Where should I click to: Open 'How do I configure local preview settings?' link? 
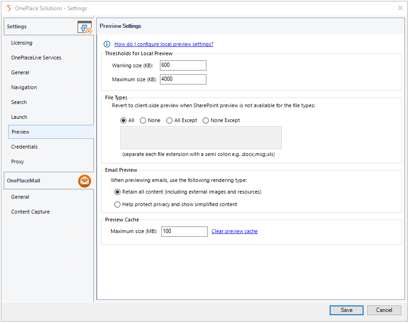point(164,44)
